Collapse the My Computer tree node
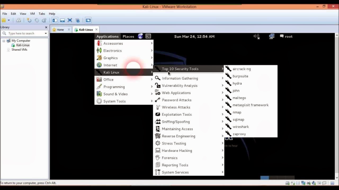The image size is (339, 190). [x=4, y=41]
